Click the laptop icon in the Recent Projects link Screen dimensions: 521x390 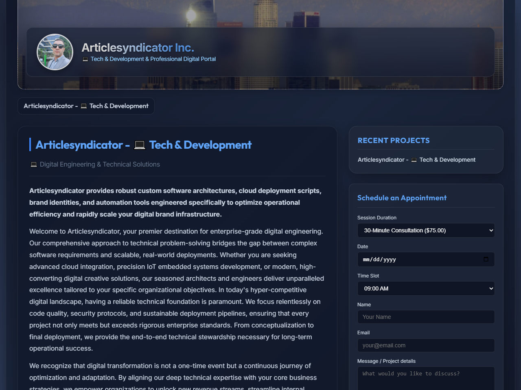pyautogui.click(x=414, y=160)
